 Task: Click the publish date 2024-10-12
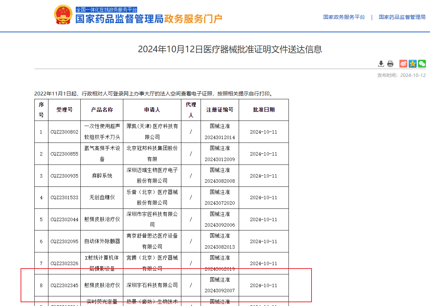[413, 75]
